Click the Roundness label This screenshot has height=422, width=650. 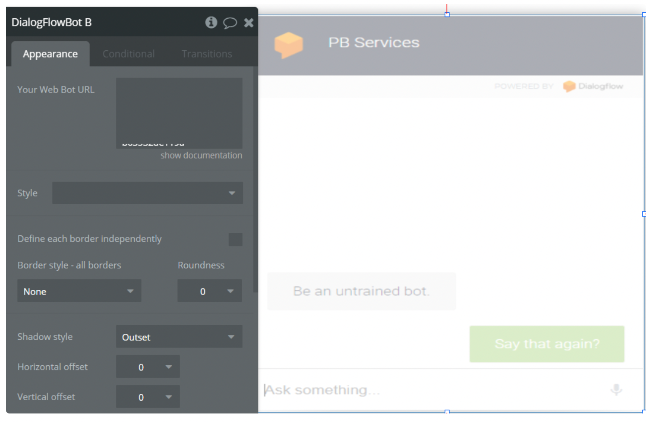click(x=201, y=265)
